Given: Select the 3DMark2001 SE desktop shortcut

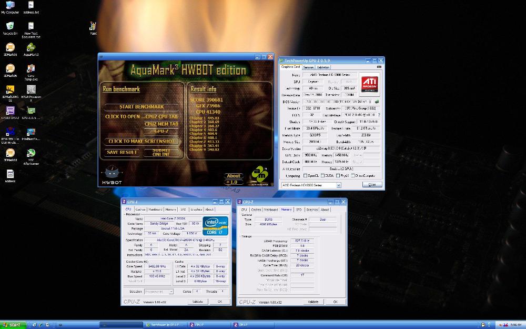Looking at the screenshot, I should pos(10,93).
